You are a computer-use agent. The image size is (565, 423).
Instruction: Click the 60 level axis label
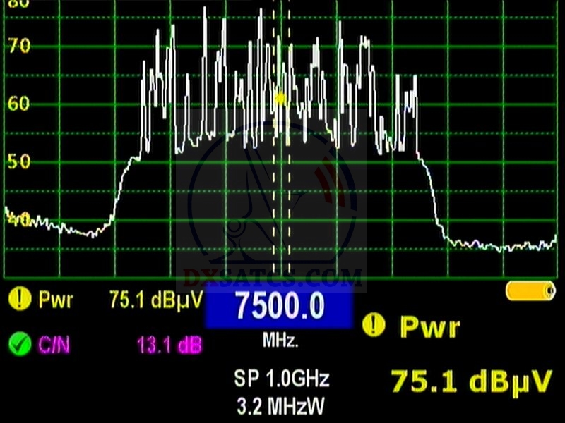(x=18, y=104)
